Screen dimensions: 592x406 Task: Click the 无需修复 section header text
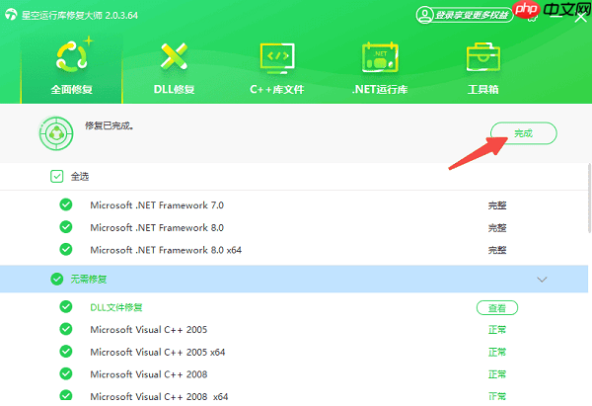point(89,279)
